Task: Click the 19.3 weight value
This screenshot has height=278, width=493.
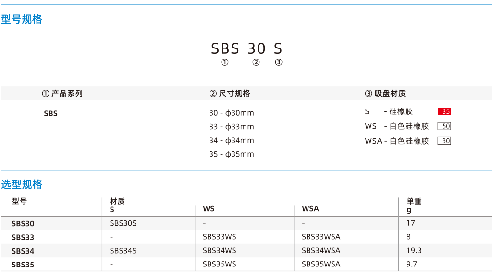Action: (414, 251)
